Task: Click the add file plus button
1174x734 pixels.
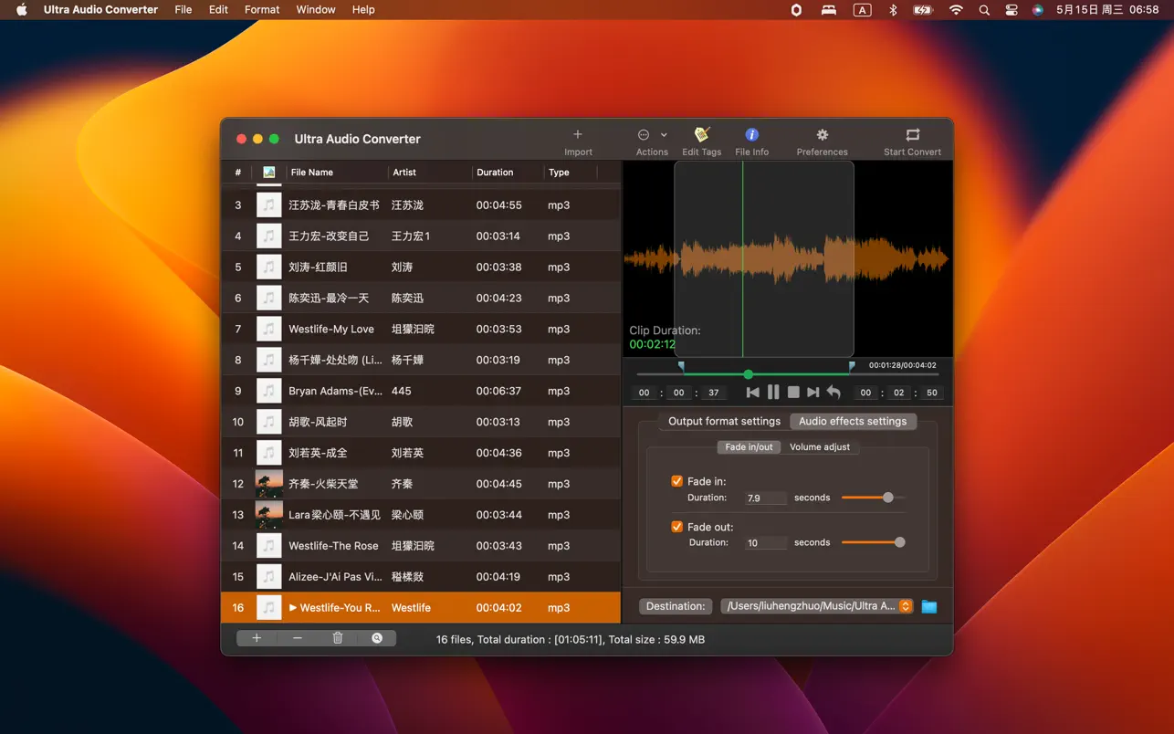Action: pyautogui.click(x=257, y=638)
